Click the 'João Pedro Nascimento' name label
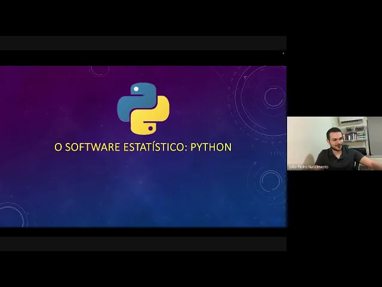This screenshot has height=287, width=382. [309, 167]
